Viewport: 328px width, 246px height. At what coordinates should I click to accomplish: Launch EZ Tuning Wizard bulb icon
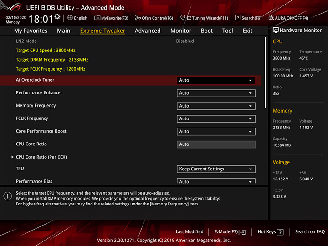click(183, 18)
